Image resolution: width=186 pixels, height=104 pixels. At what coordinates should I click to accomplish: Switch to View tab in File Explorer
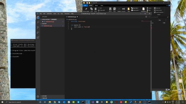(102, 5)
